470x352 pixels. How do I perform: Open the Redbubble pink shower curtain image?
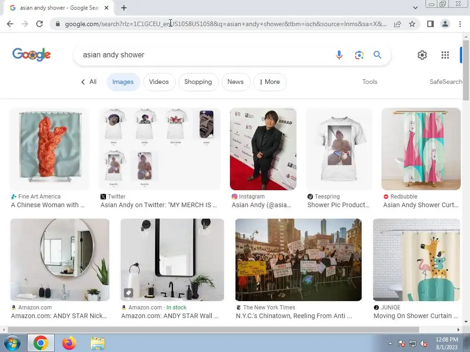click(x=421, y=149)
